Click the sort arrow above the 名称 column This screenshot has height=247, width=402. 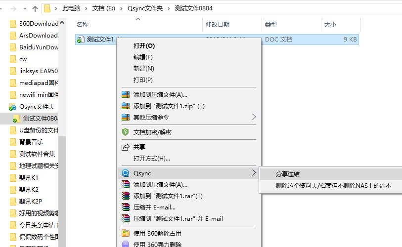138,19
